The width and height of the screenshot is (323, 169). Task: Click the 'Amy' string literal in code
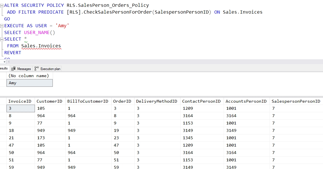(x=62, y=26)
